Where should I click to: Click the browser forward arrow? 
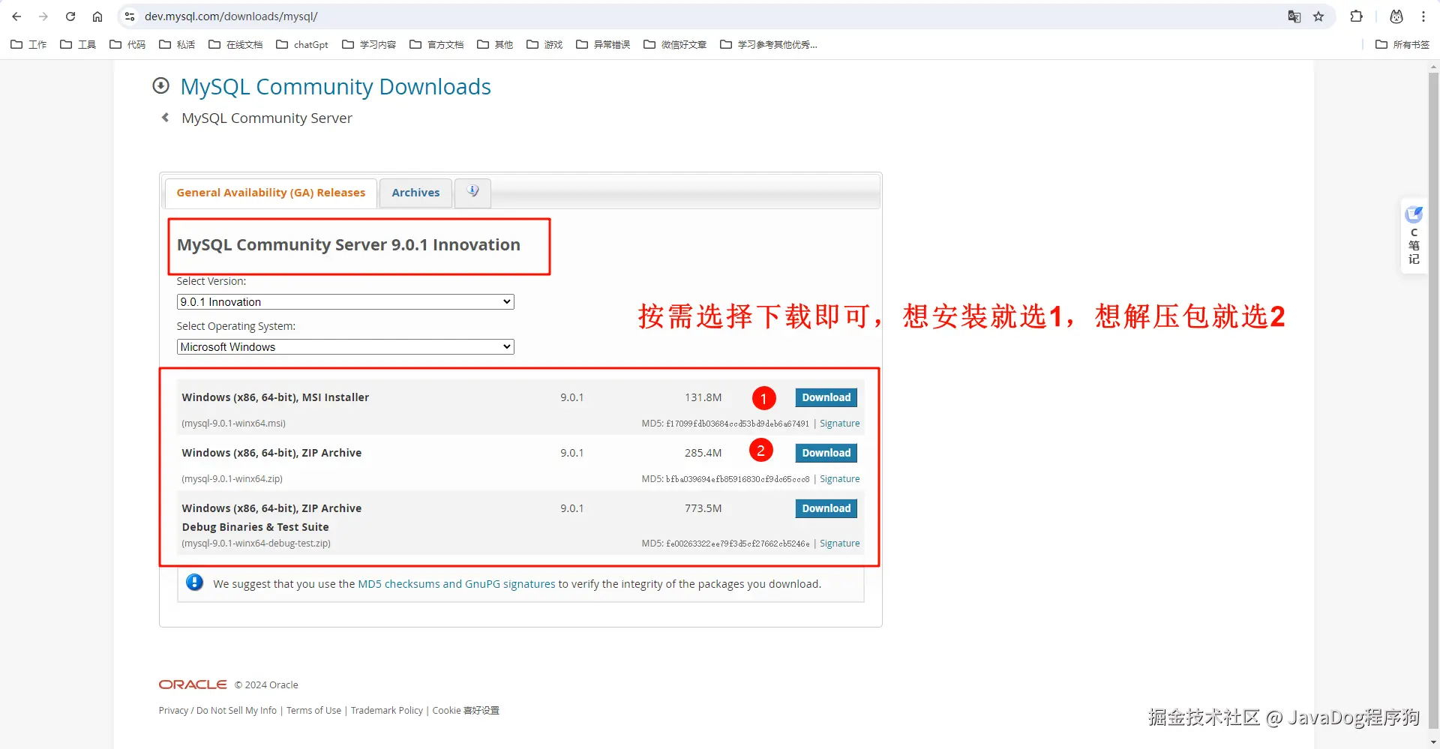pos(43,16)
